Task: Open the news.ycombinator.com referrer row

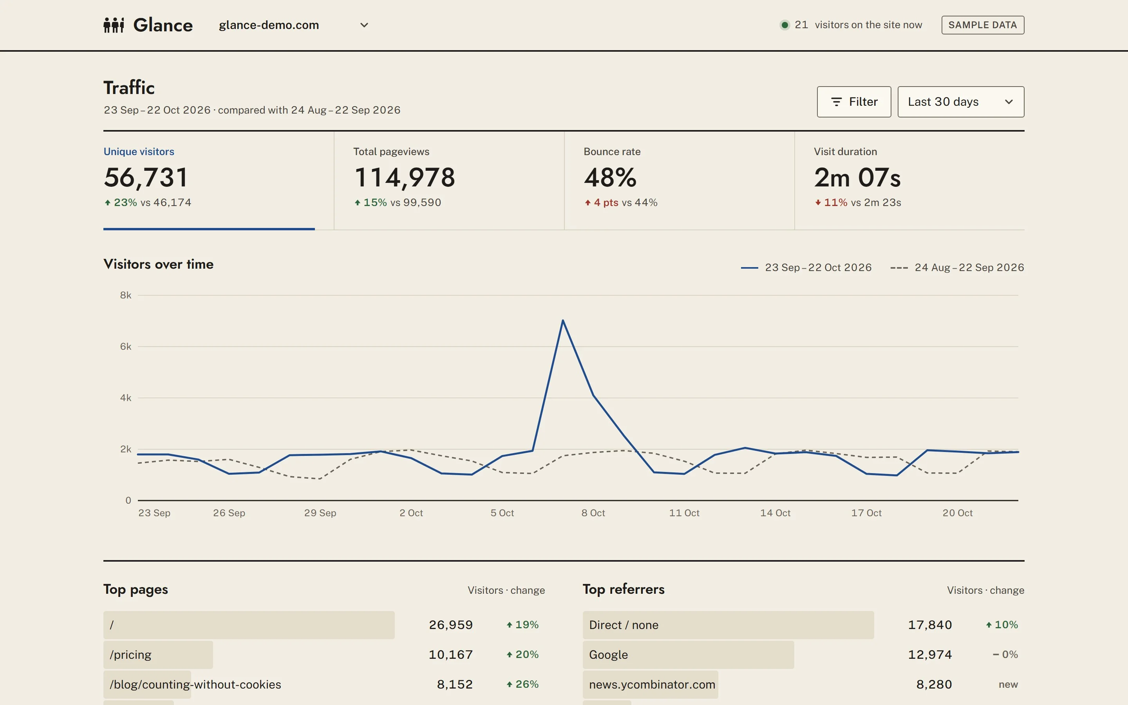Action: click(804, 685)
